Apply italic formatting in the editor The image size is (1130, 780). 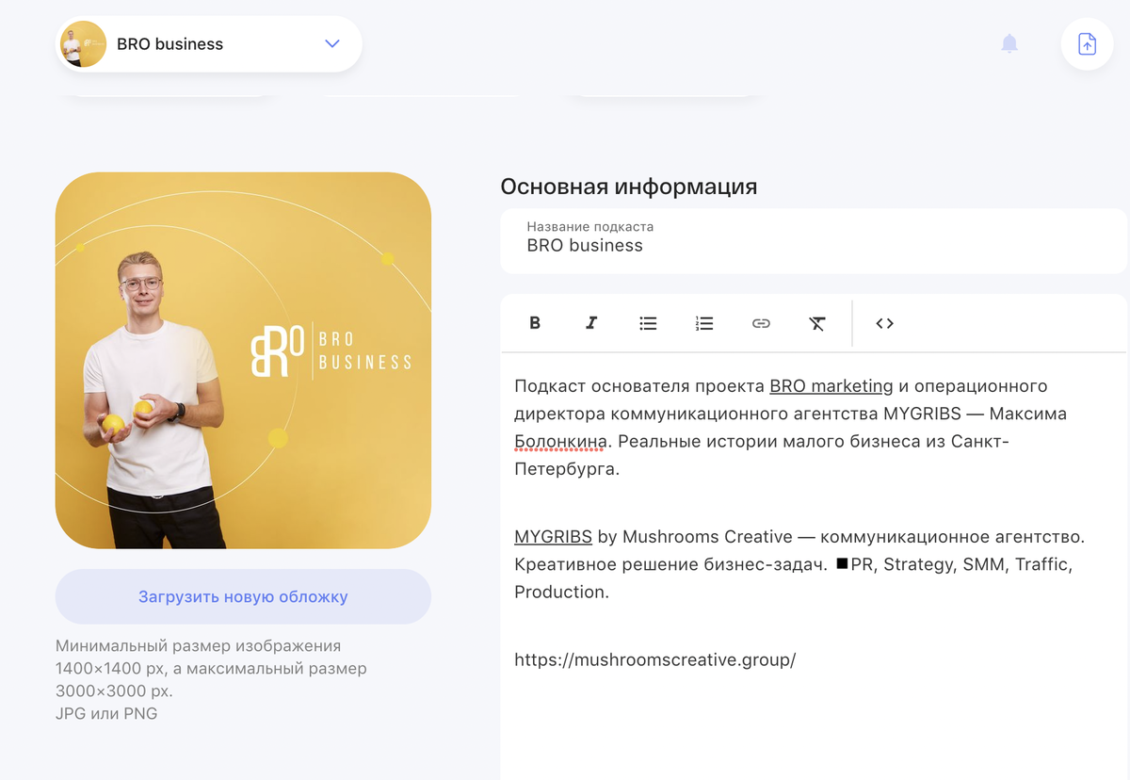[591, 323]
